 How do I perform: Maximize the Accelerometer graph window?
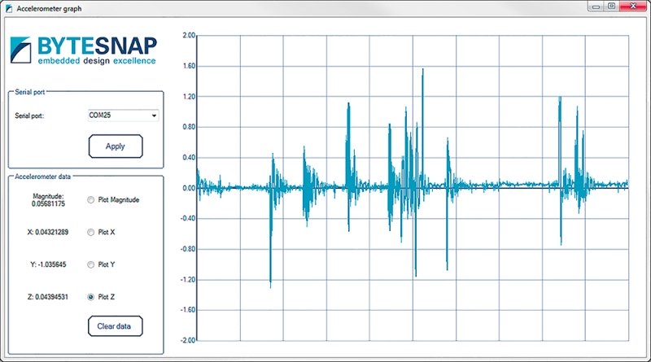(612, 7)
